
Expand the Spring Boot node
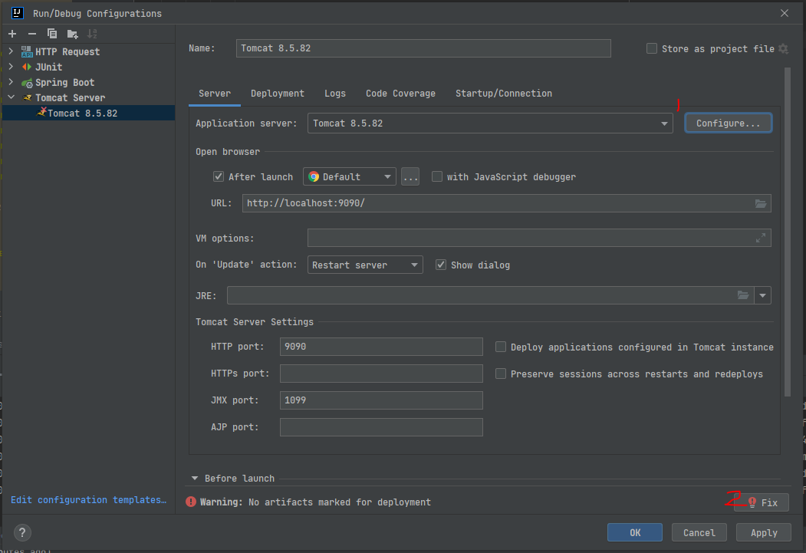pyautogui.click(x=11, y=82)
